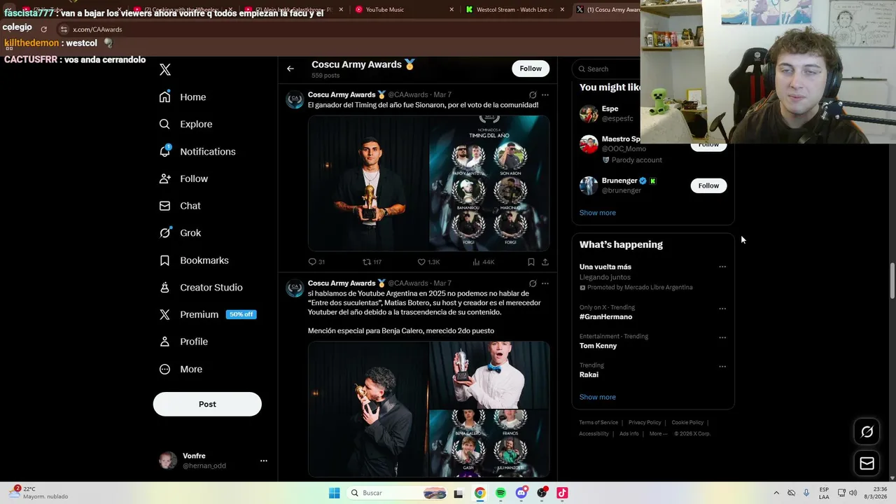The image size is (896, 504).
Task: Open Creator Studio in sidebar
Action: 201,288
